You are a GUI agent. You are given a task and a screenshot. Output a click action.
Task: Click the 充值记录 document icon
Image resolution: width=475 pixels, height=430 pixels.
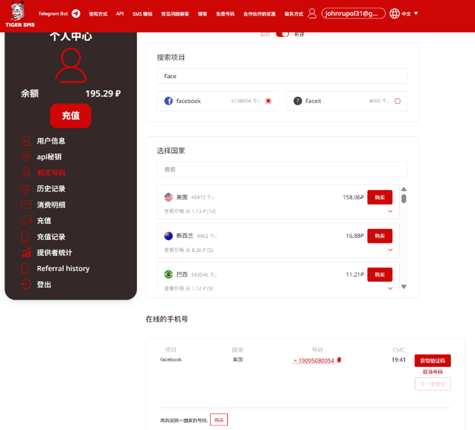pyautogui.click(x=26, y=237)
